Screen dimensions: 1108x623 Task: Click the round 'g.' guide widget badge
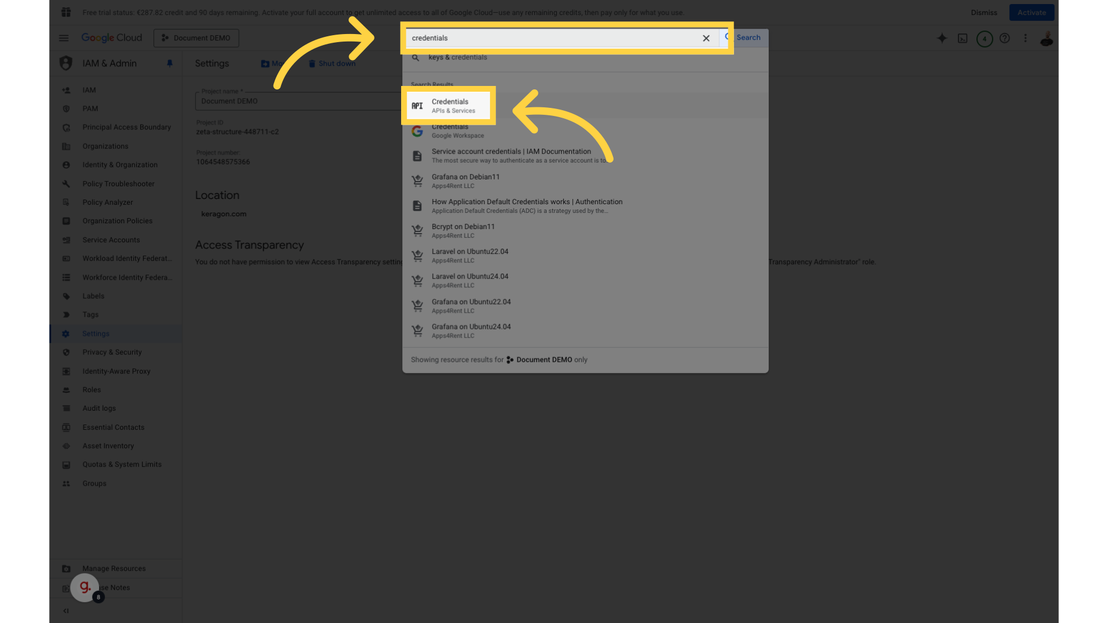[85, 587]
